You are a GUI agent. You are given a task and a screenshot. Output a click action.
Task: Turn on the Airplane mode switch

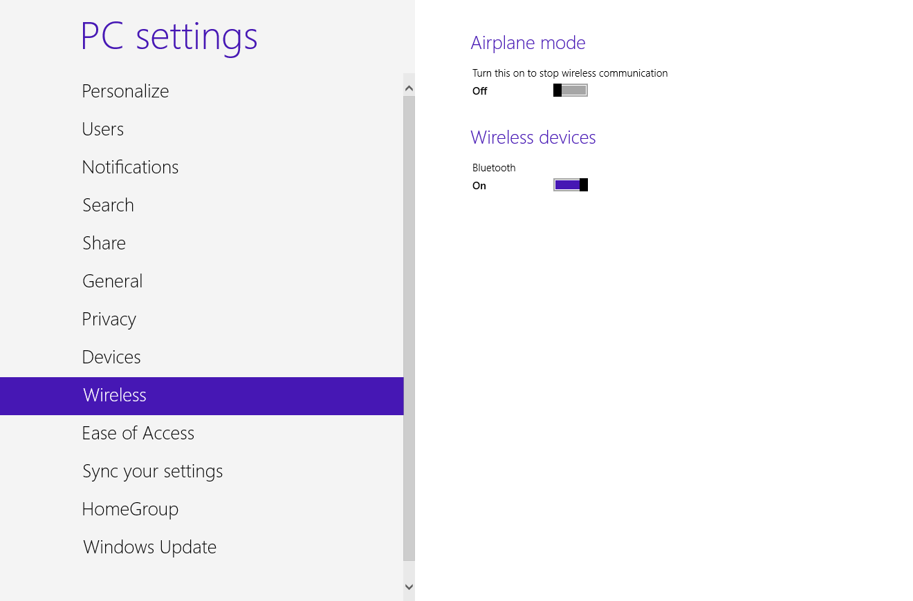[571, 90]
